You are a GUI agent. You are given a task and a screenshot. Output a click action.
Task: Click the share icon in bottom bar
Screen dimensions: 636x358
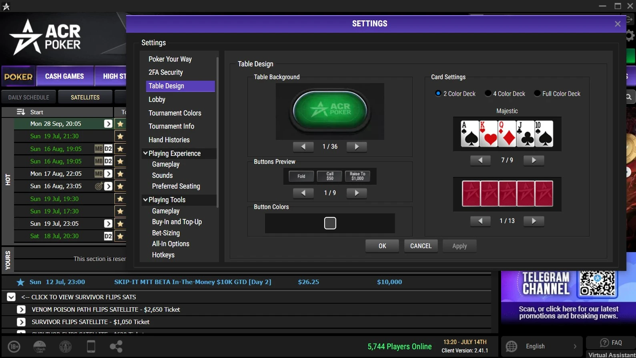pyautogui.click(x=116, y=346)
